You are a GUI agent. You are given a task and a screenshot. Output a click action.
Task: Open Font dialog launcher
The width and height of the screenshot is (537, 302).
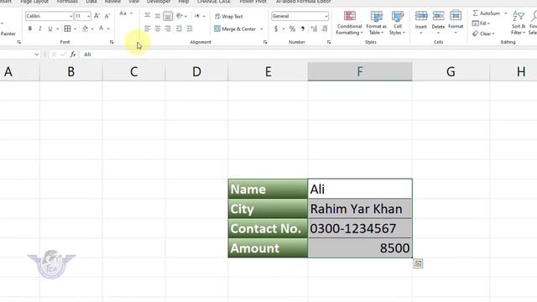click(112, 42)
